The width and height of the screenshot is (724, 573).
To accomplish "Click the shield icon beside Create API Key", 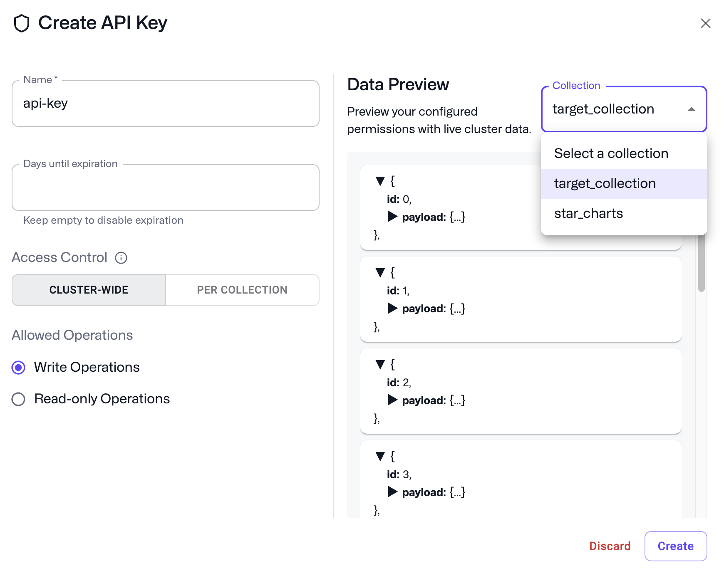I will pos(22,24).
